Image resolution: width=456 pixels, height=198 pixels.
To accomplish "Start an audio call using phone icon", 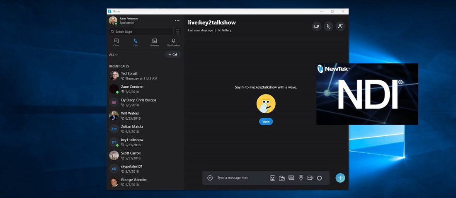I will [x=328, y=26].
